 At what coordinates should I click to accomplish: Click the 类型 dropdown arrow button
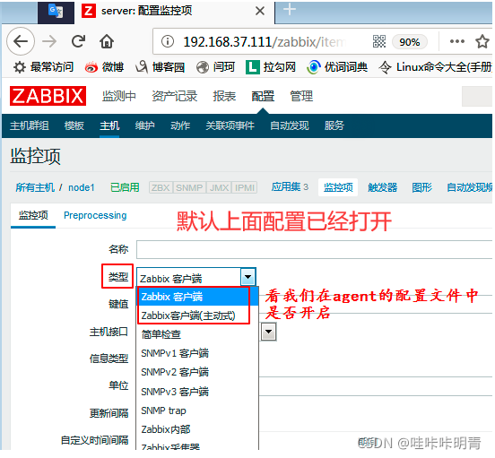click(247, 277)
